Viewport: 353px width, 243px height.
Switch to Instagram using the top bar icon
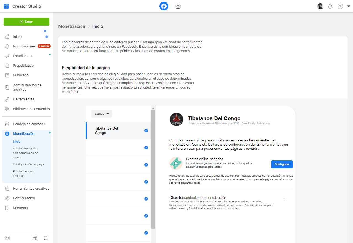(x=178, y=6)
